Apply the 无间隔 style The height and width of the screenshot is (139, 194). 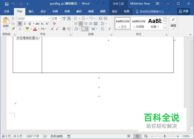click(138, 24)
